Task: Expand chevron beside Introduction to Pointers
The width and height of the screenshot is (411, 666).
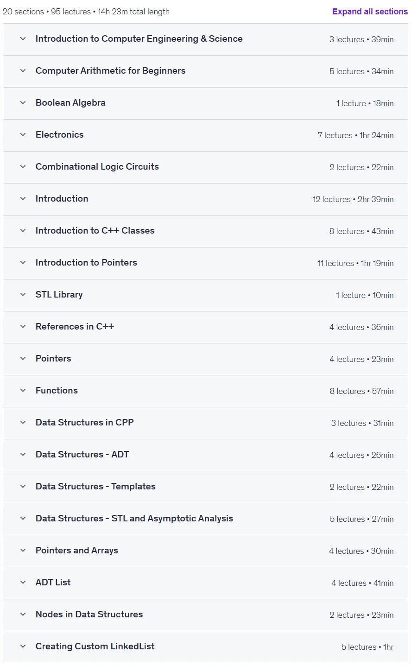Action: coord(23,263)
